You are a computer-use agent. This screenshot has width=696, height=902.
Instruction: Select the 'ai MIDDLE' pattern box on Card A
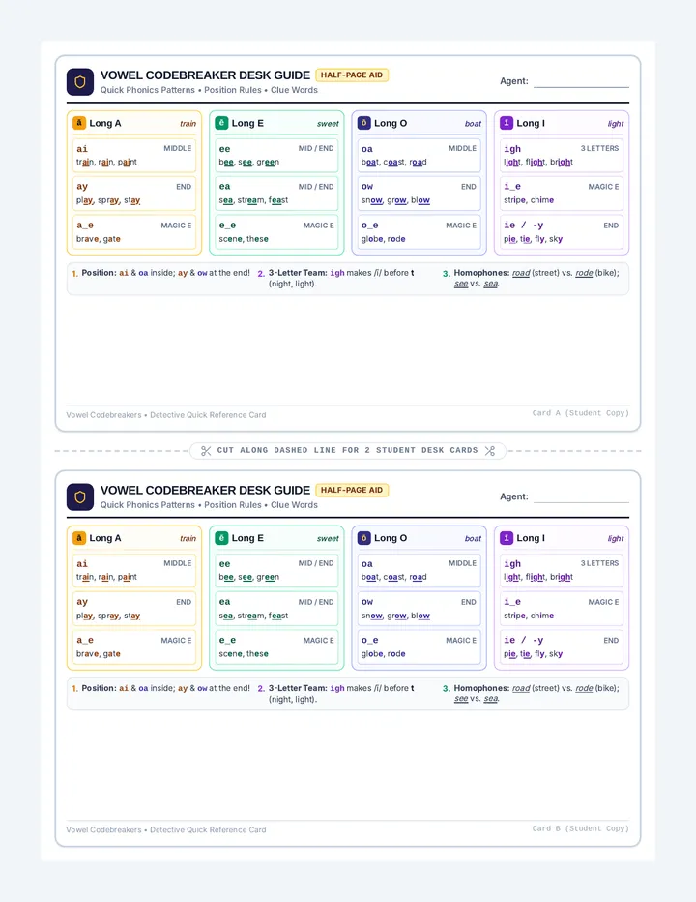coord(134,155)
